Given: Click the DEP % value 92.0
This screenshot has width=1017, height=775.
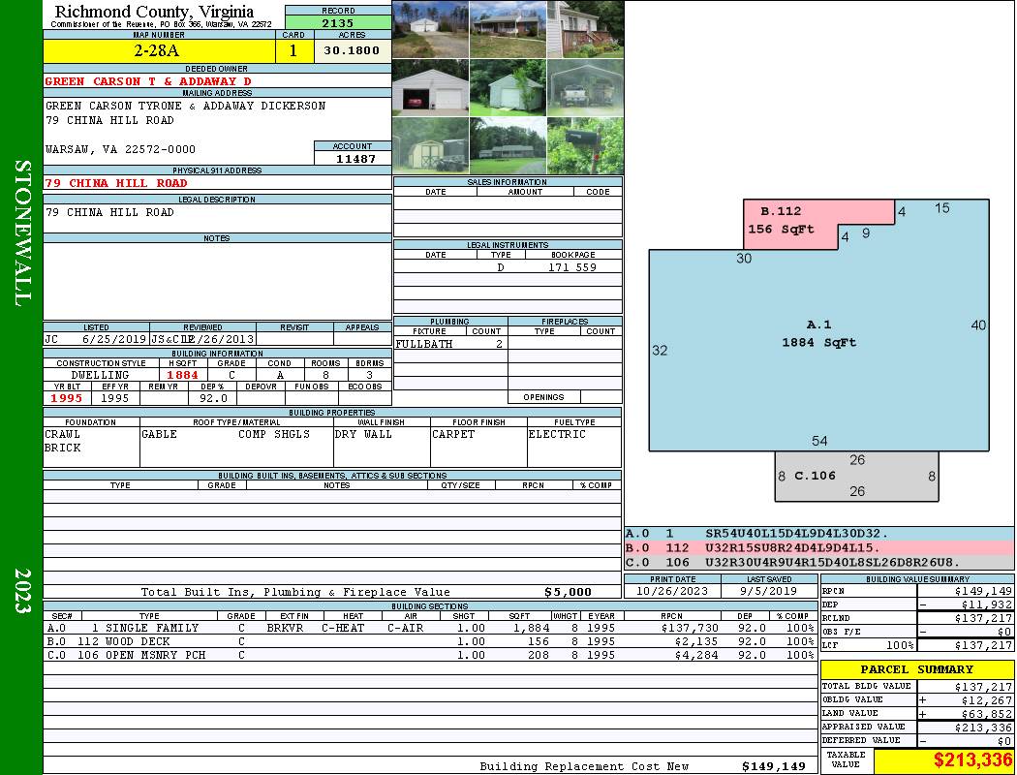Looking at the screenshot, I should tap(213, 398).
